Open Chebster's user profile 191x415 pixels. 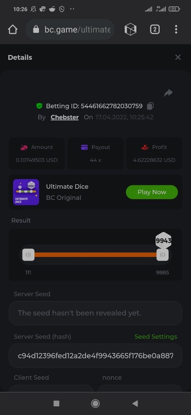click(64, 117)
